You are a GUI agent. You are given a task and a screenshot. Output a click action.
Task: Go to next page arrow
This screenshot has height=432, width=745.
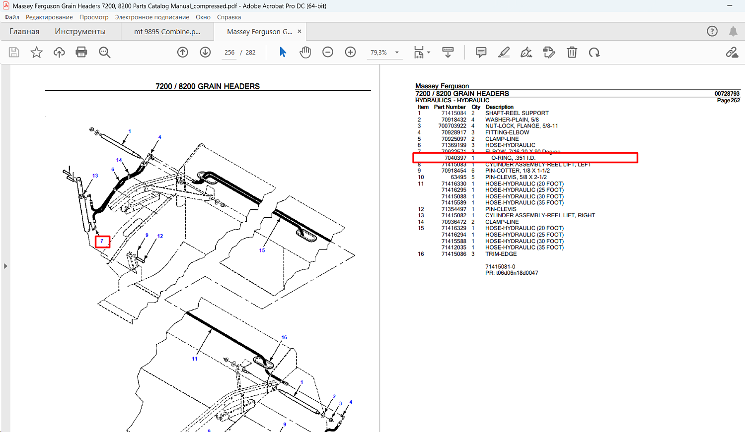point(205,52)
